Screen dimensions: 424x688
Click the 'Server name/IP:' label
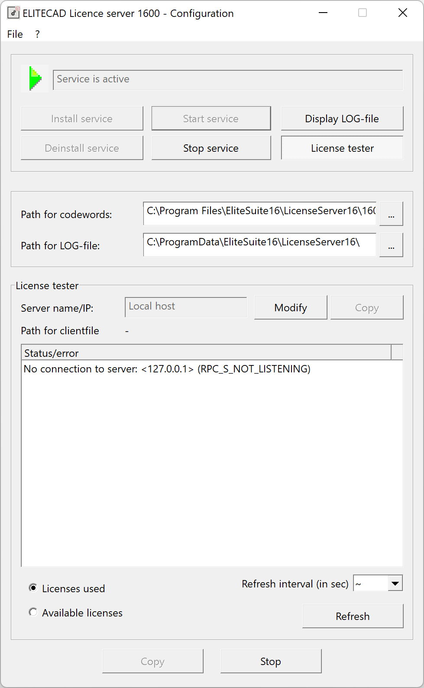(x=57, y=308)
